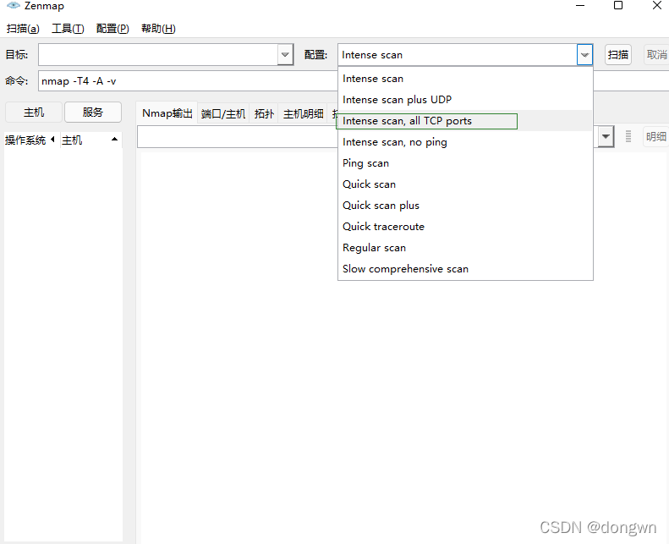
Task: Select Intense scan profile option
Action: 465,79
